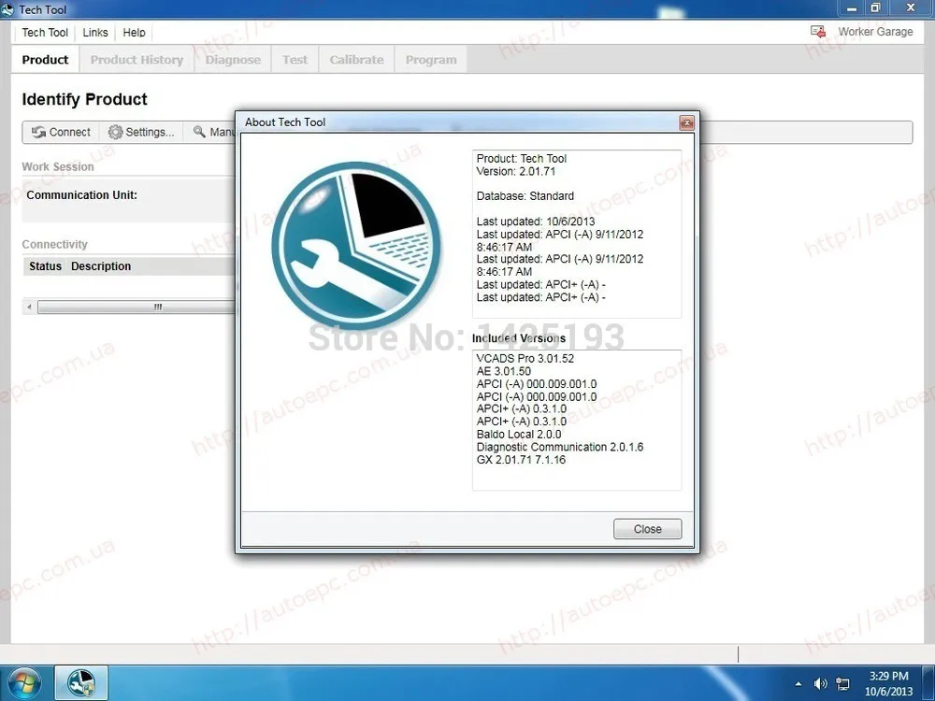Click the "Product: Tech Tool" text line
The image size is (935, 701).
tap(521, 159)
